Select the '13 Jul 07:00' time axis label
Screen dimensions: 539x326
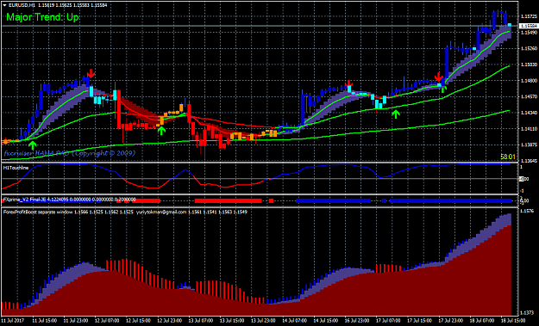pos(202,321)
